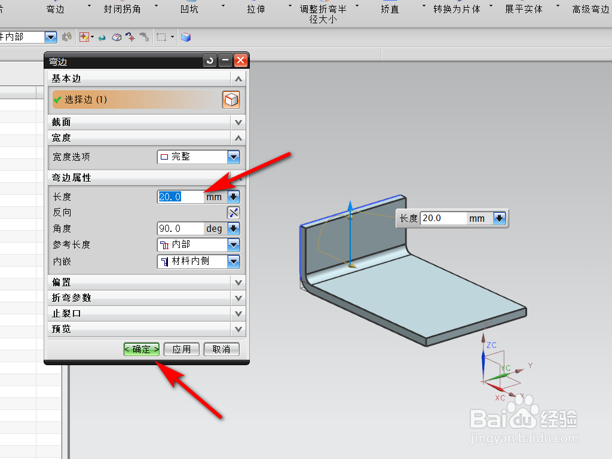612x459 pixels.
Task: Click the 角度 90.0 input field
Action: pyautogui.click(x=180, y=228)
